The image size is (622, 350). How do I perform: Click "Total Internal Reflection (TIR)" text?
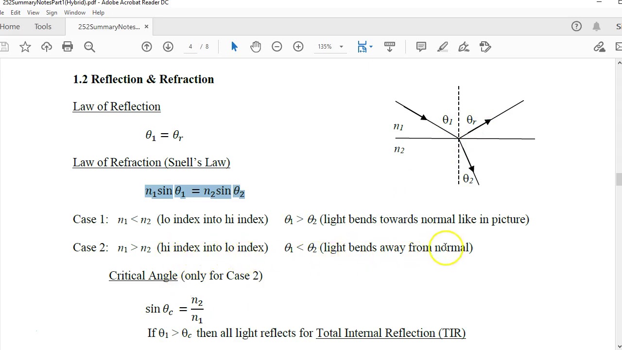point(391,333)
